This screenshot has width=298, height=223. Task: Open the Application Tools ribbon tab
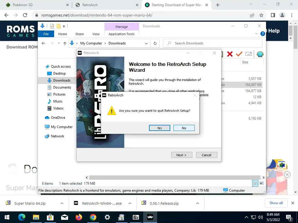(x=121, y=34)
